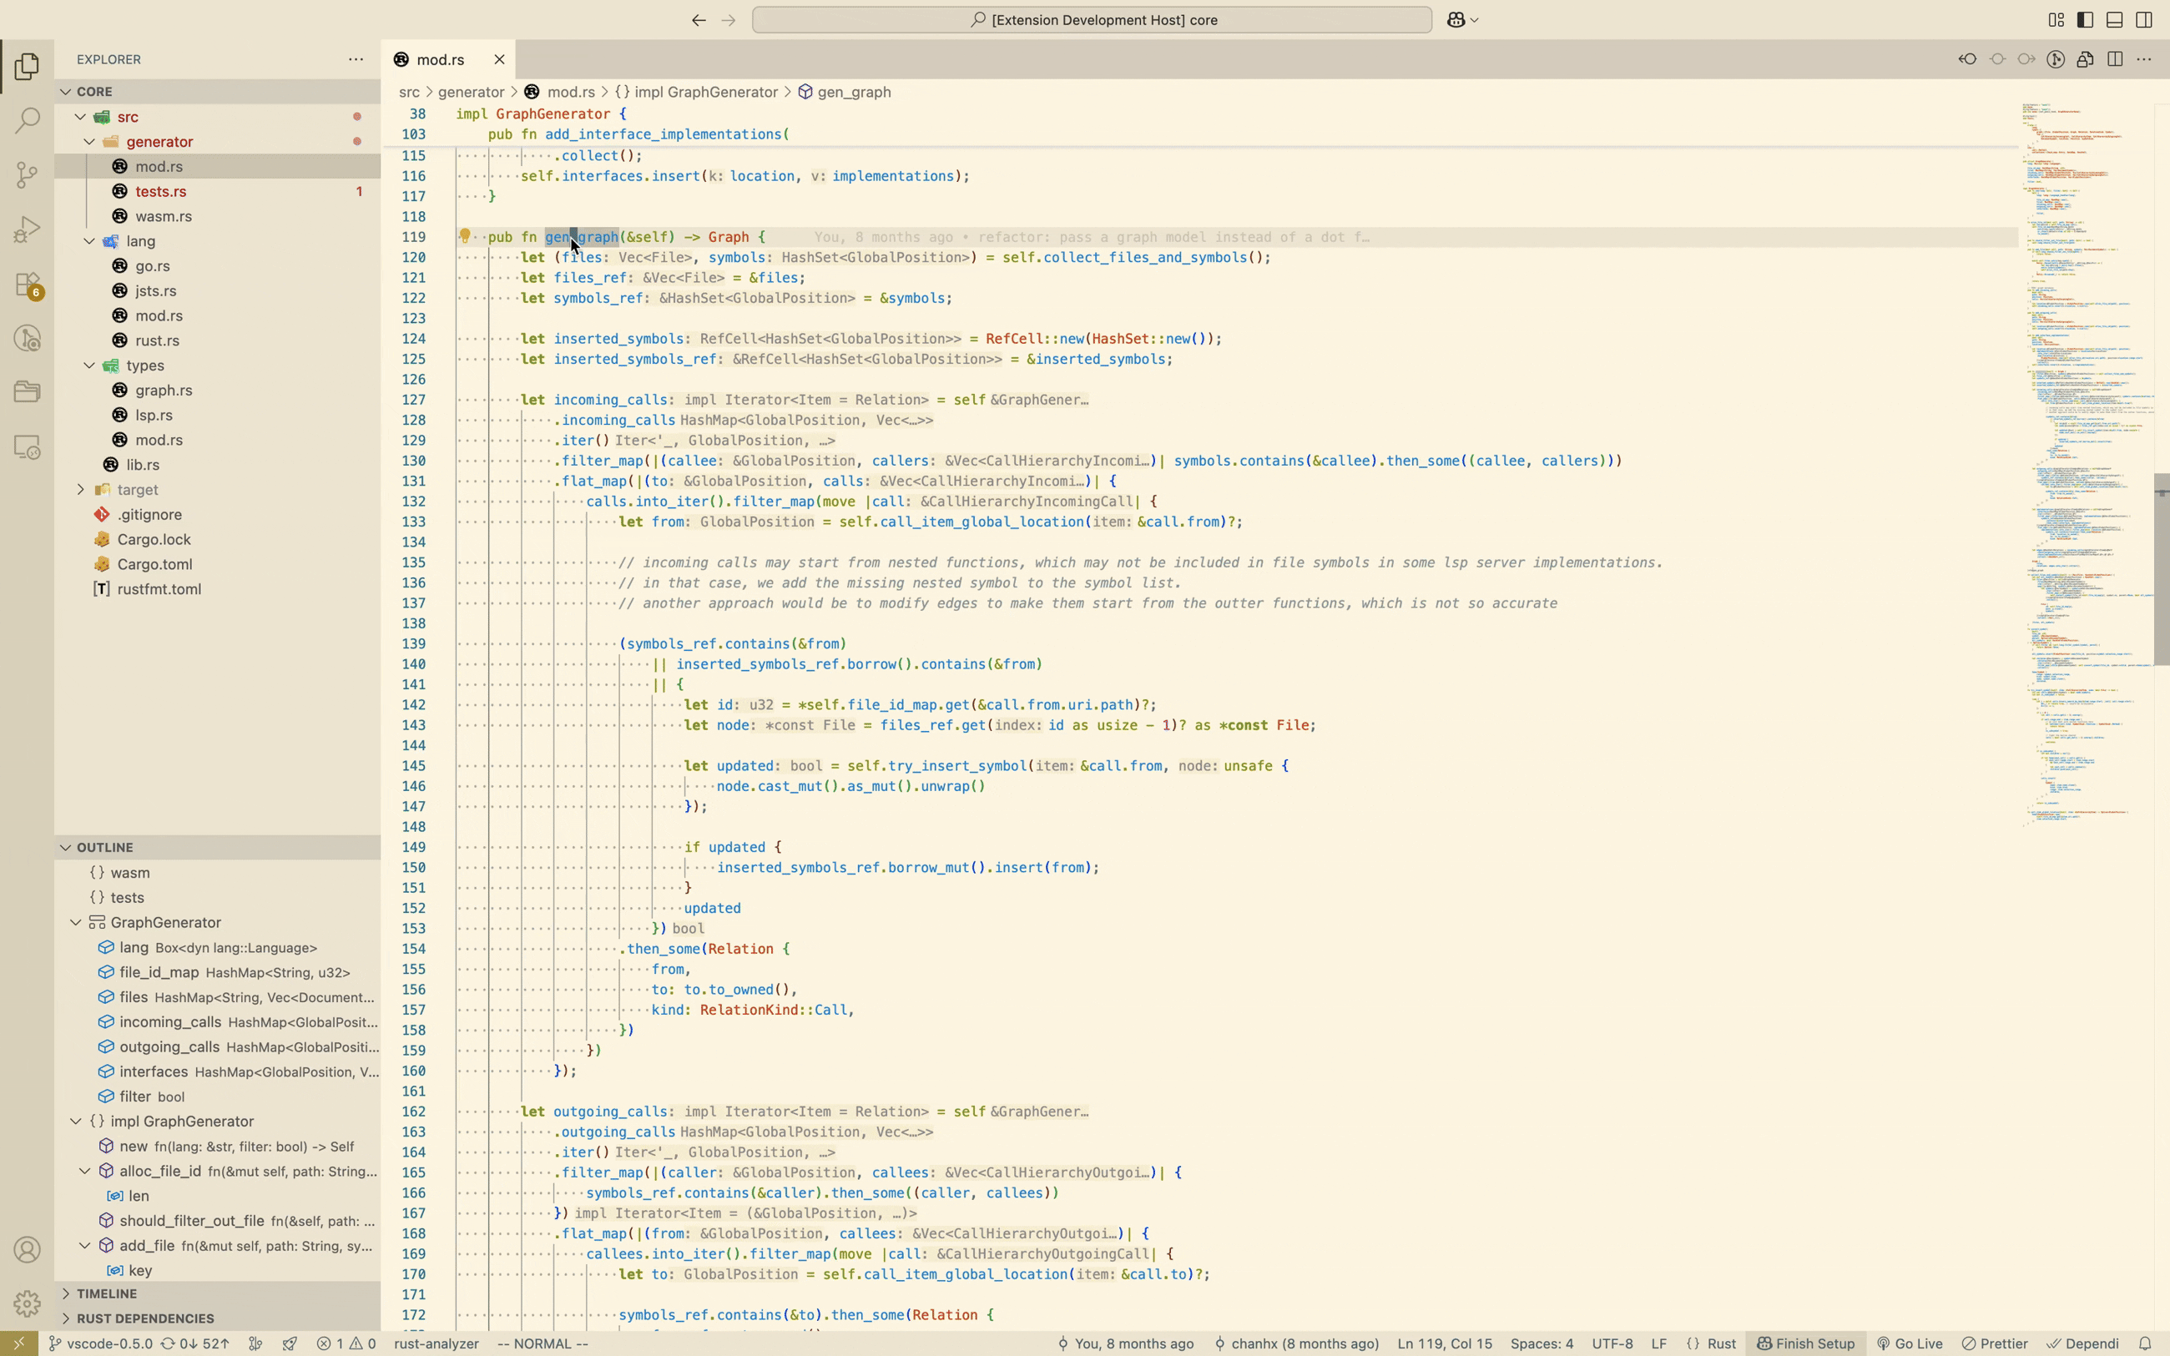Open Run and Debug view
Image resolution: width=2170 pixels, height=1356 pixels.
coord(27,229)
